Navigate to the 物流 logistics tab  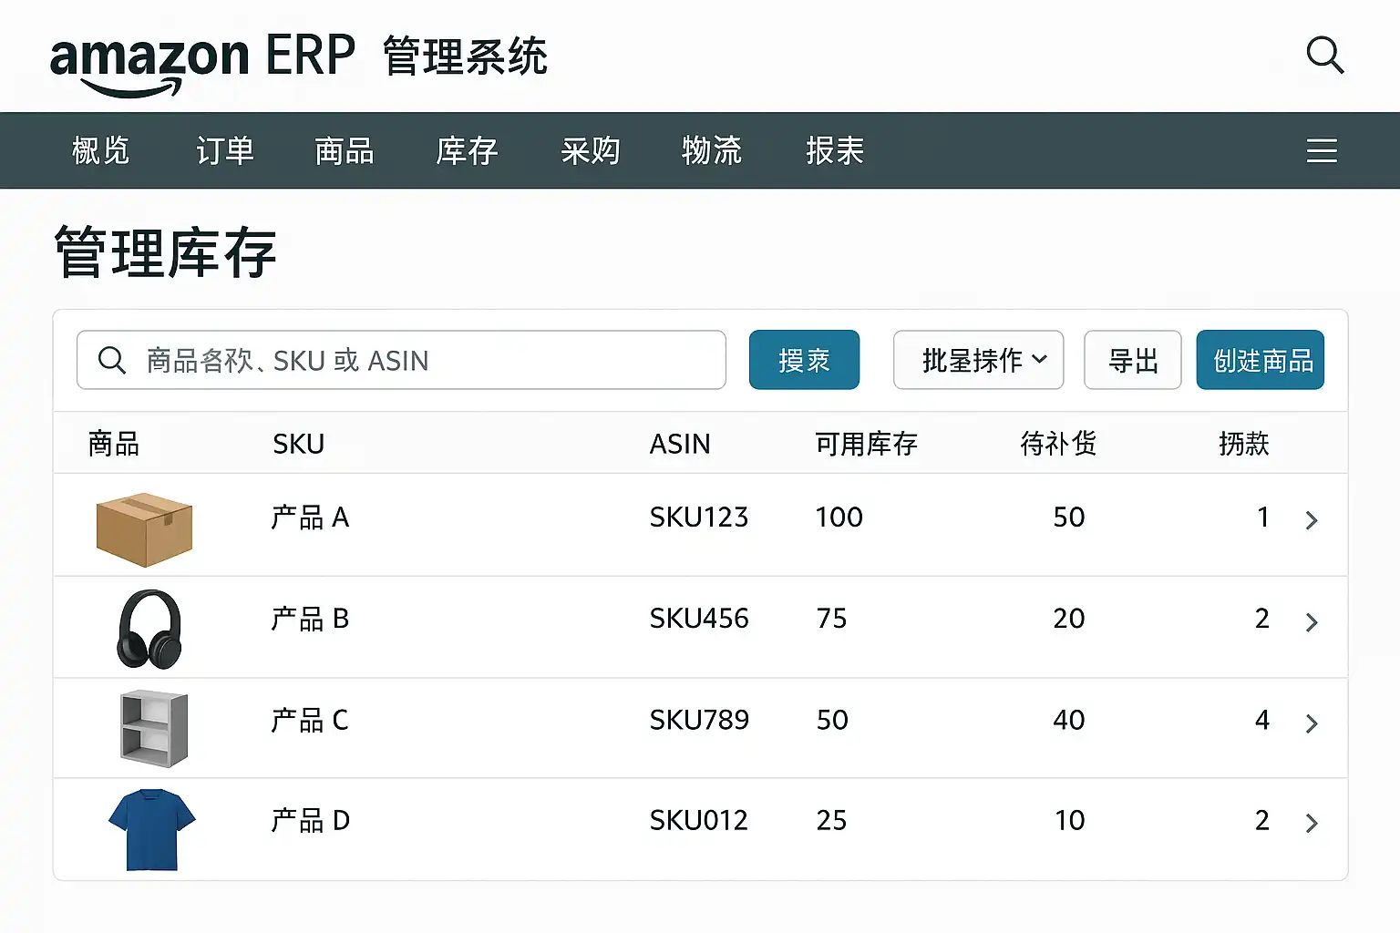coord(712,150)
